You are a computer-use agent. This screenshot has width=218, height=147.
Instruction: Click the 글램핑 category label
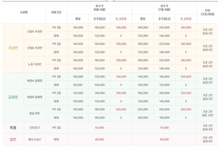[x=13, y=97]
